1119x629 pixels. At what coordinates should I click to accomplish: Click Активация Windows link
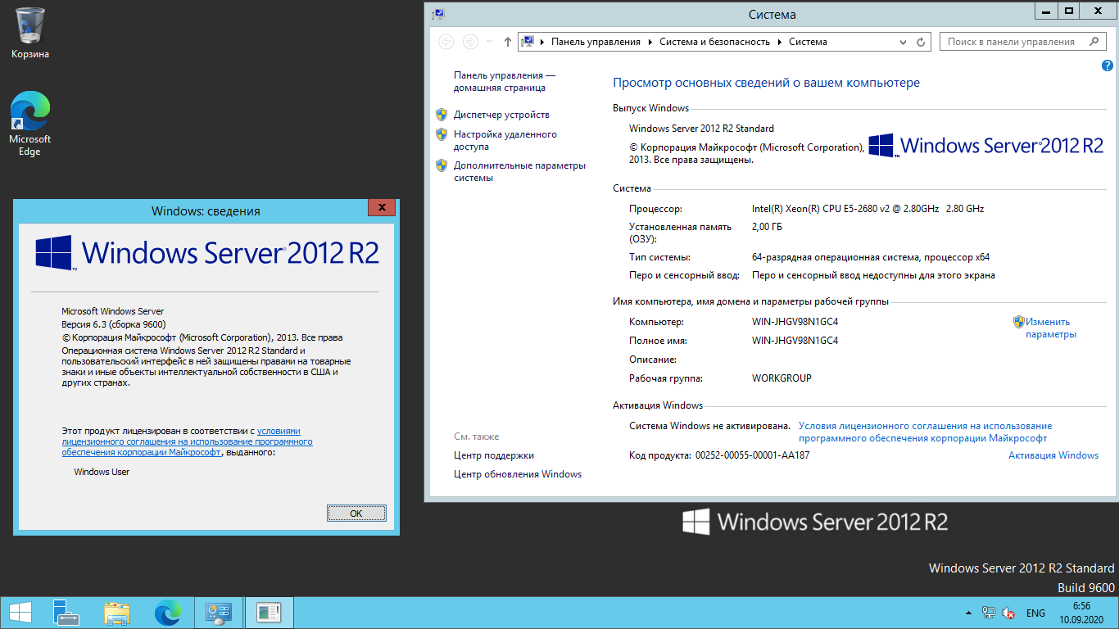click(x=1053, y=455)
